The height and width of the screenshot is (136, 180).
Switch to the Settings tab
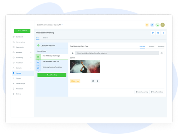tap(46, 38)
